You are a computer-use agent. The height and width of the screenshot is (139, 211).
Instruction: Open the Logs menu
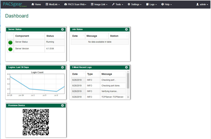point(151,4)
